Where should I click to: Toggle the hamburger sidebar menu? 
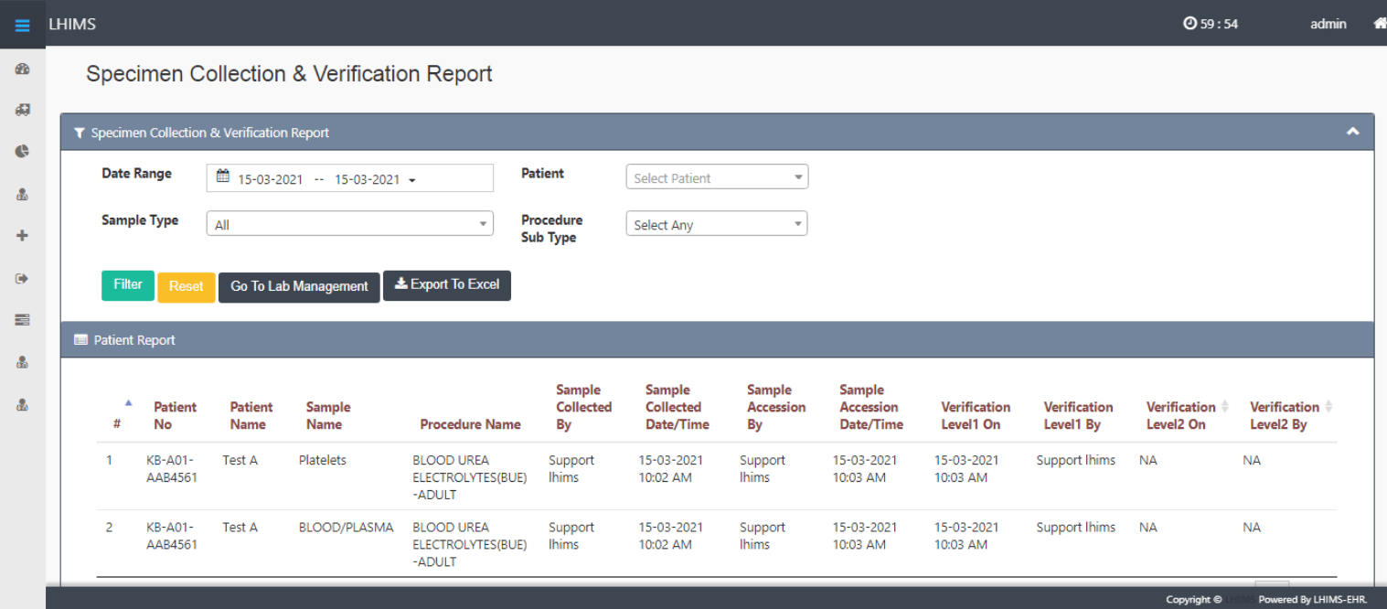pos(23,25)
